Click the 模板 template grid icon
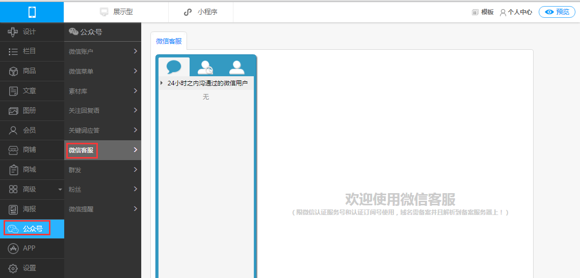Image resolution: width=580 pixels, height=278 pixels. coord(476,12)
